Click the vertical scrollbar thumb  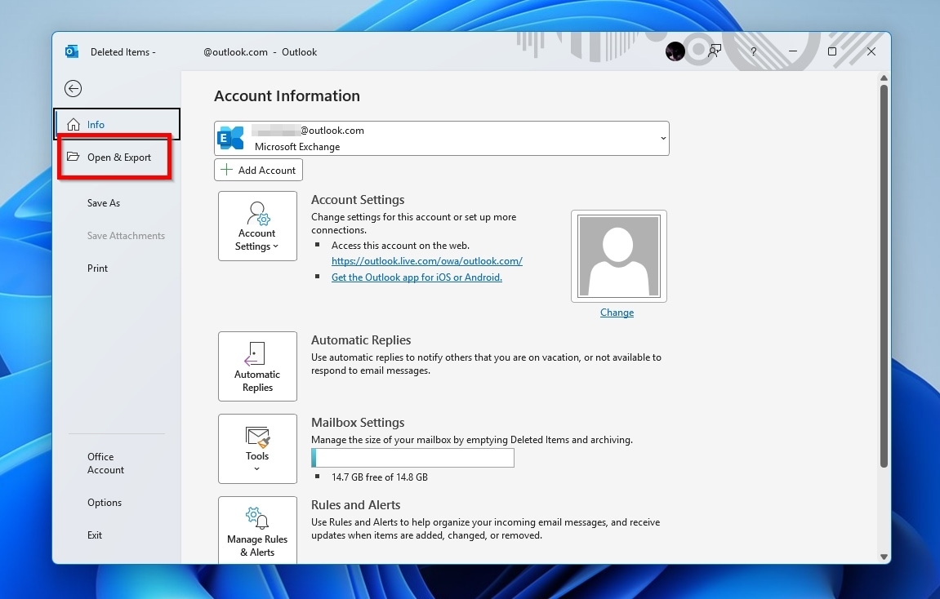[x=884, y=276]
